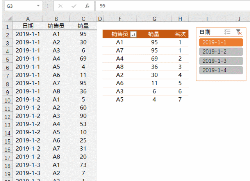Click the formula bar showing 95
Viewport: 250px width, 181px height.
[x=173, y=6]
